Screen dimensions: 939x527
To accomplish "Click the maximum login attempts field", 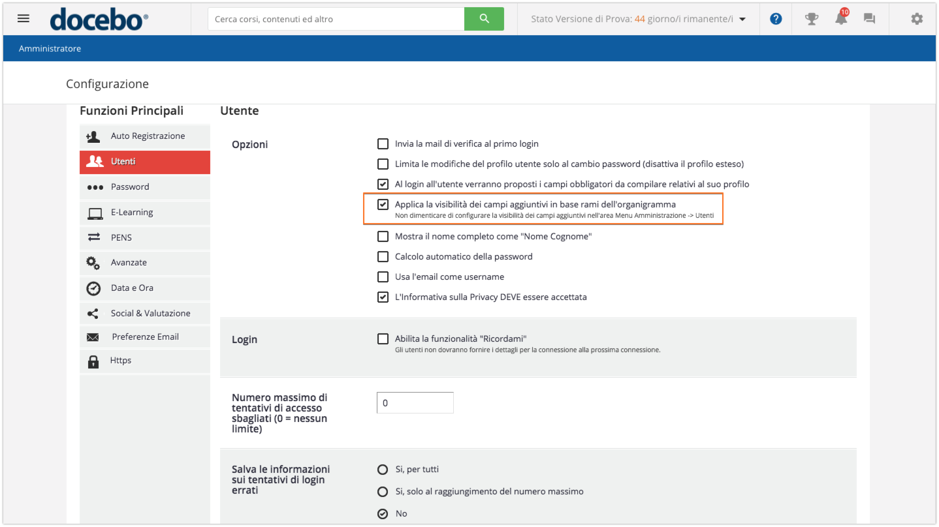I will 415,403.
